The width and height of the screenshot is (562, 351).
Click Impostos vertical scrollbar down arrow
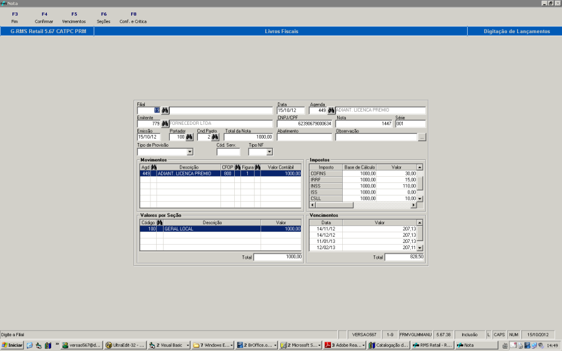point(420,199)
